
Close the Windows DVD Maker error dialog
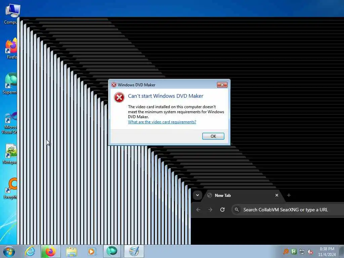point(222,85)
